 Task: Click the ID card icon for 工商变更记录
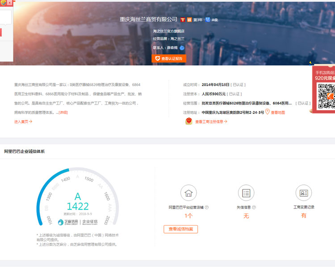tap(304, 193)
